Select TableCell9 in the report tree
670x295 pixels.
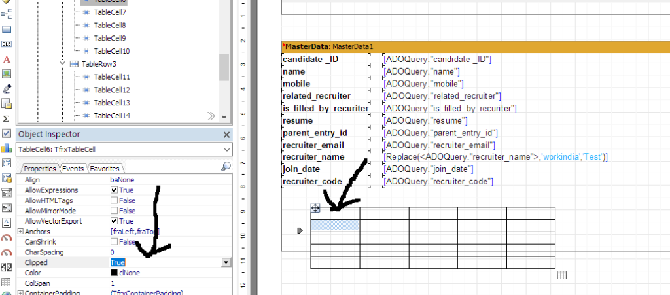[x=110, y=38]
